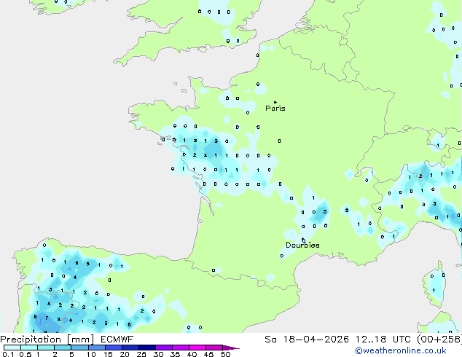This screenshot has height=357, width=462.
Task: Click the 'Precipitation [mm]' title text
Action: (x=47, y=340)
